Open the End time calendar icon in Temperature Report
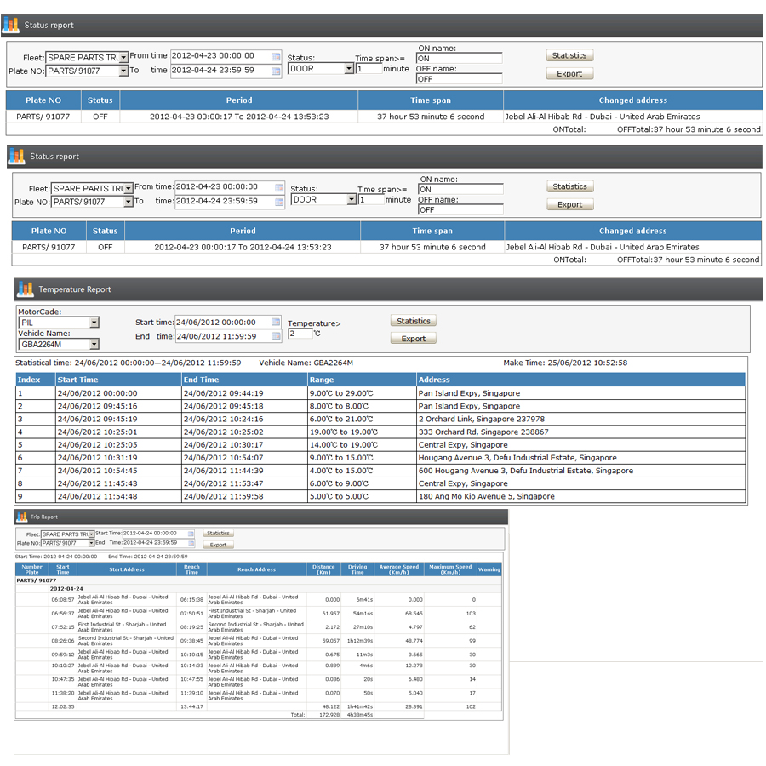The width and height of the screenshot is (766, 766). point(276,335)
